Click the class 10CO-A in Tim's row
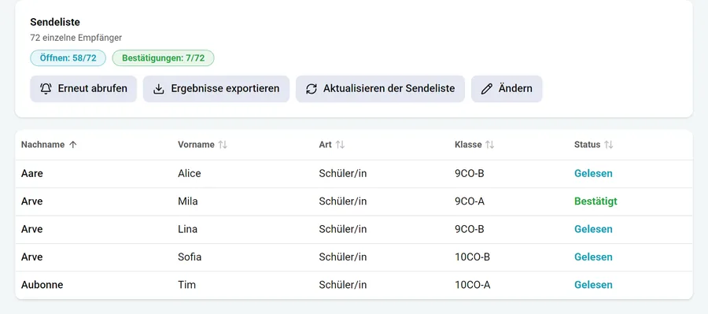 click(472, 285)
